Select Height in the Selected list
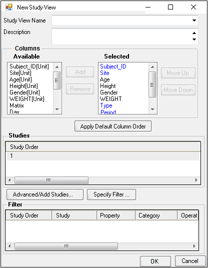The height and width of the screenshot is (268, 208). tap(108, 86)
